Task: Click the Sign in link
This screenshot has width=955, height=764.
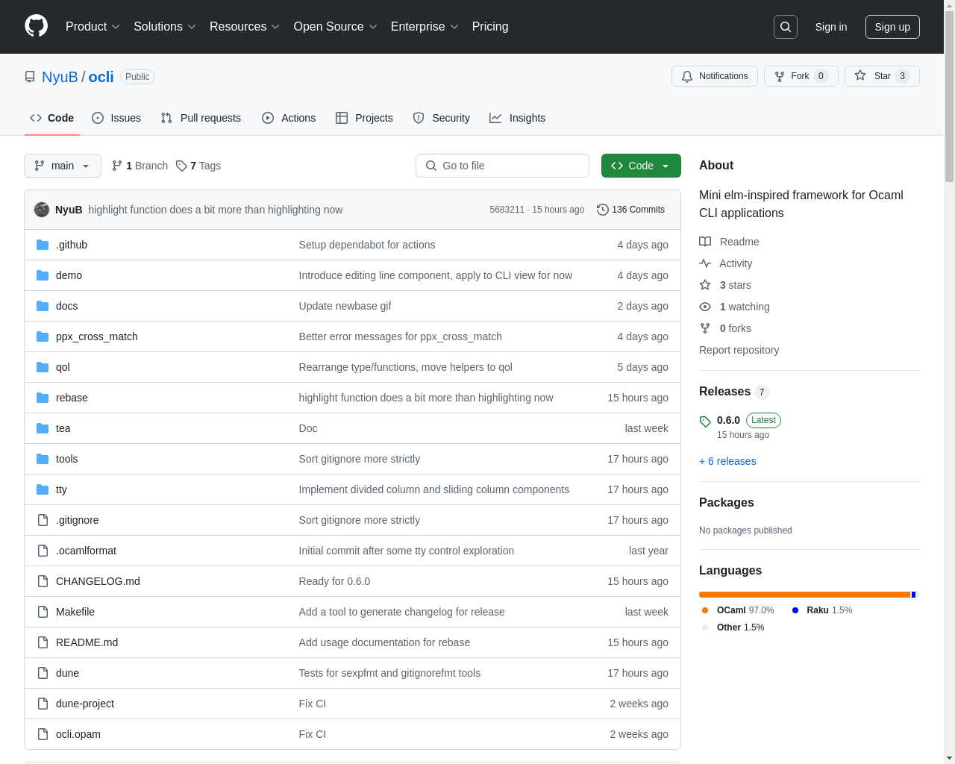Action: pyautogui.click(x=831, y=27)
